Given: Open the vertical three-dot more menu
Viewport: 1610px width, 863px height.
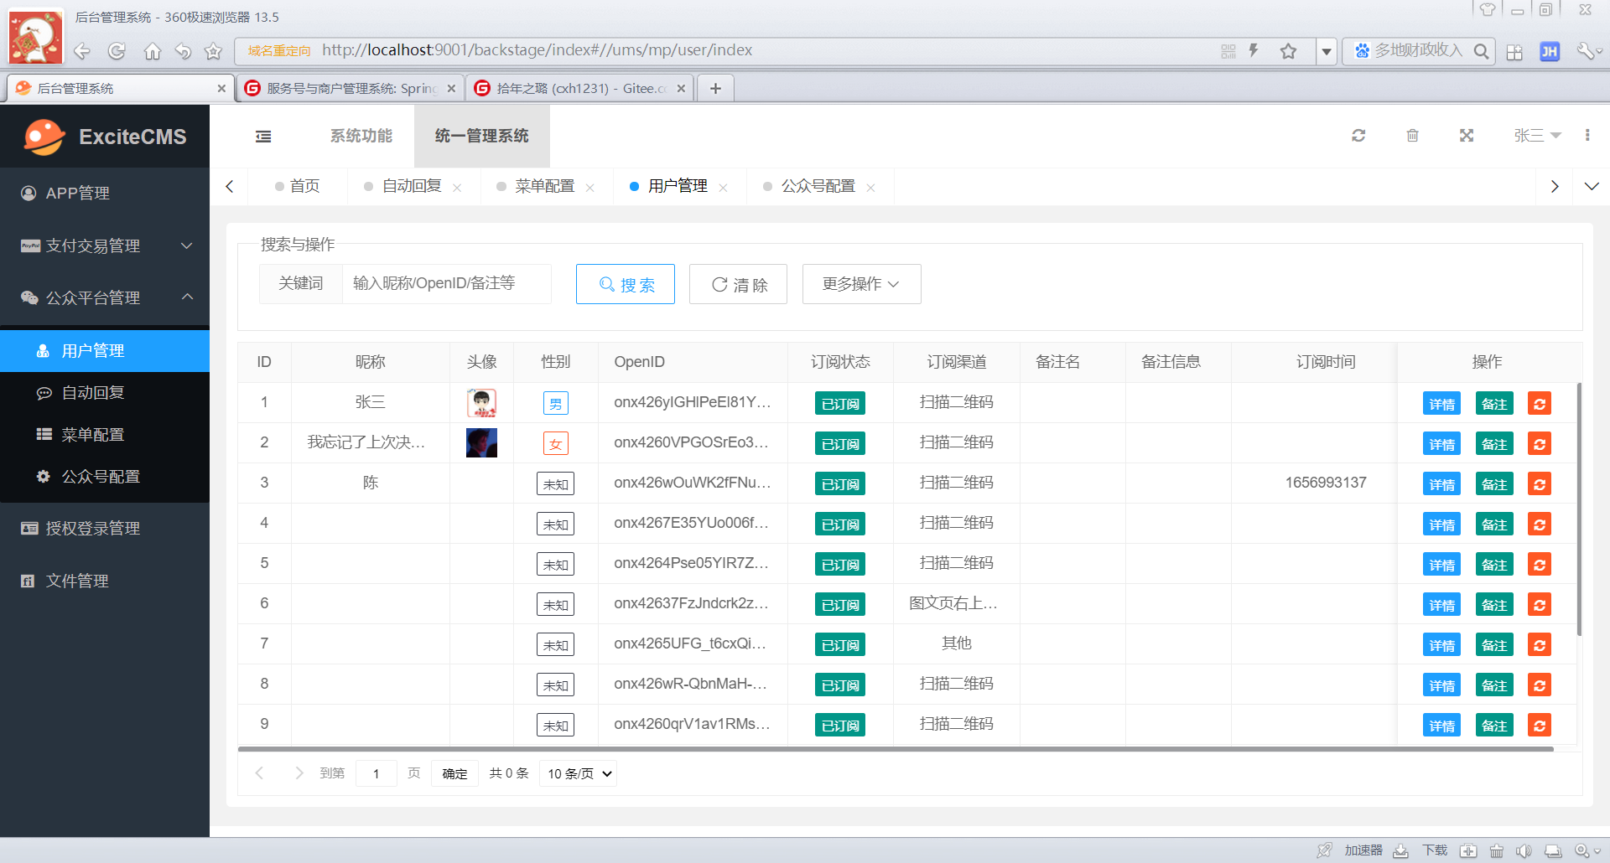Looking at the screenshot, I should pyautogui.click(x=1587, y=136).
